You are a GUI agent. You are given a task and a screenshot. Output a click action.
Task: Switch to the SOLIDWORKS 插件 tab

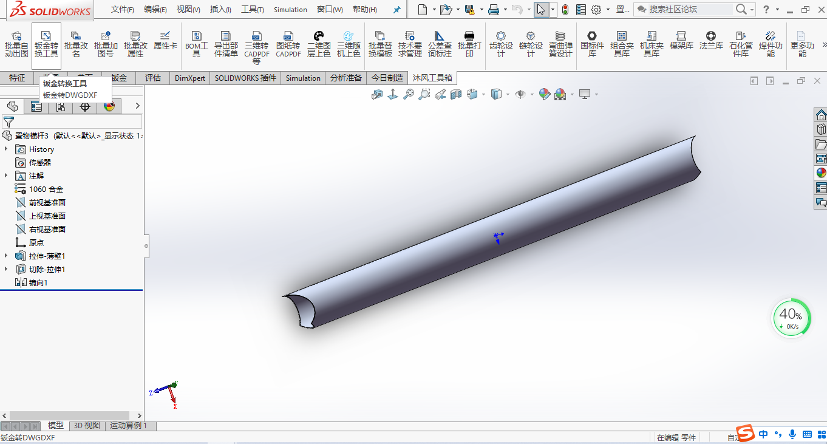[245, 78]
